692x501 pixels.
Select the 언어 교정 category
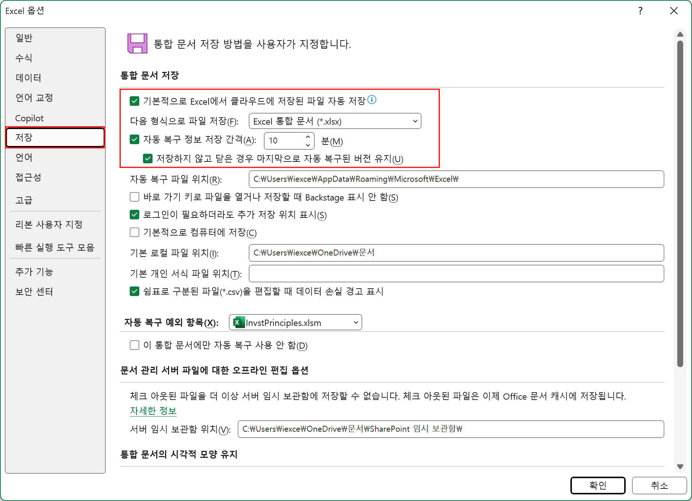click(55, 98)
